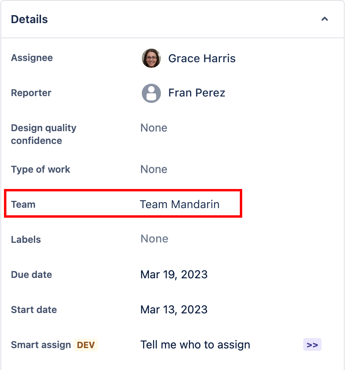The width and height of the screenshot is (345, 370).
Task: Select the reporter name Fran Perez
Action: (x=197, y=93)
